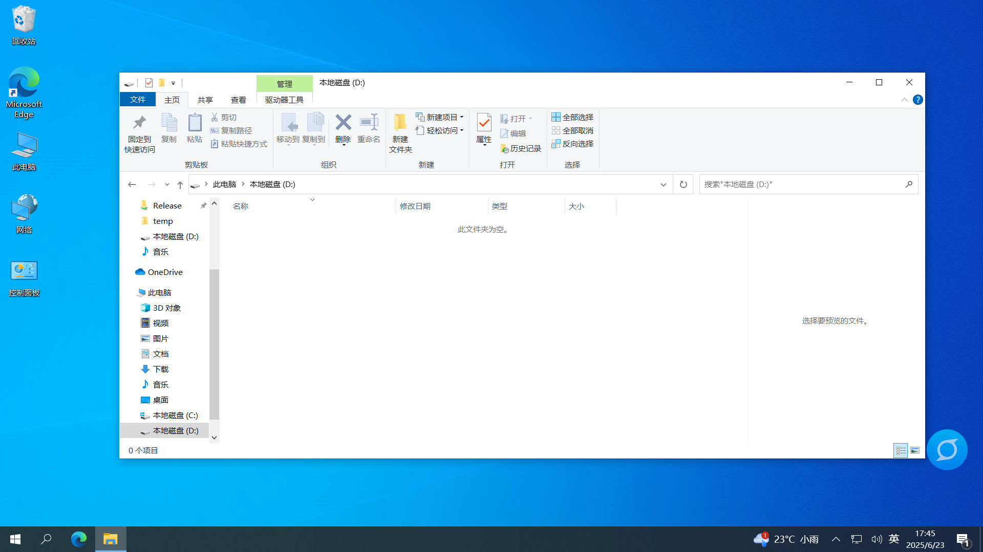This screenshot has width=983, height=552.
Task: Launch Microsoft Edge from taskbar
Action: click(x=78, y=539)
